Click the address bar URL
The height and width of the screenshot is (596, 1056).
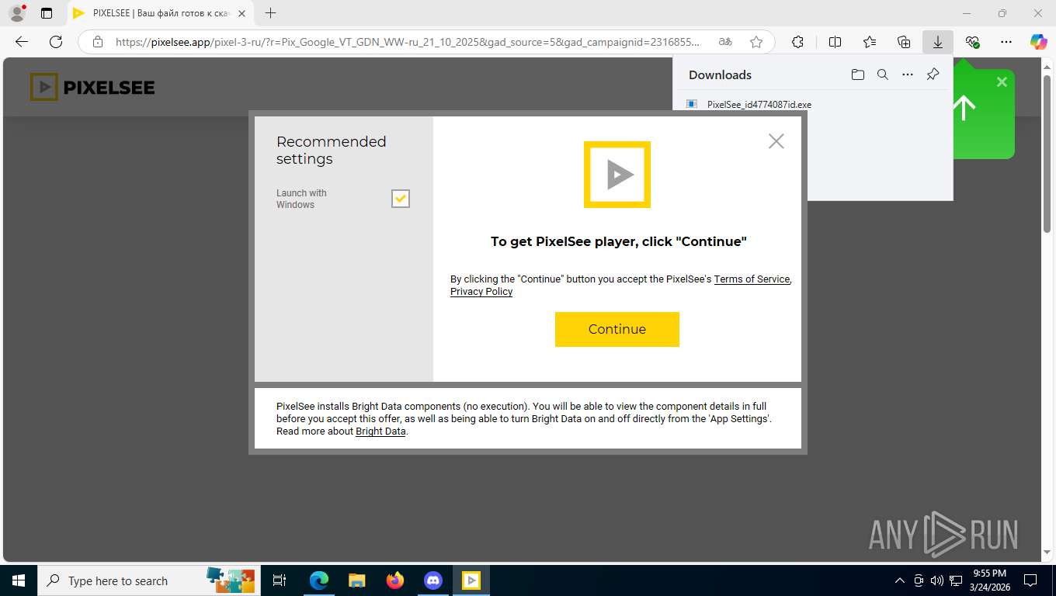[x=407, y=42]
